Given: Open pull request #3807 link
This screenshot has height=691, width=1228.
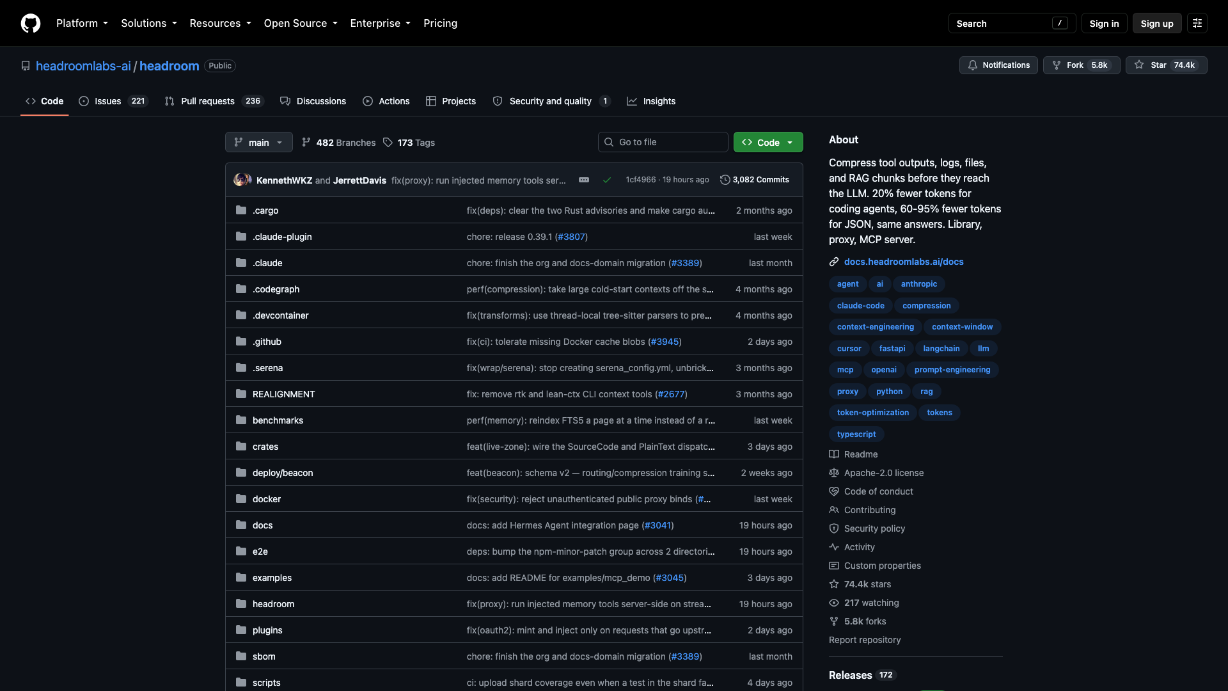Looking at the screenshot, I should tap(571, 237).
